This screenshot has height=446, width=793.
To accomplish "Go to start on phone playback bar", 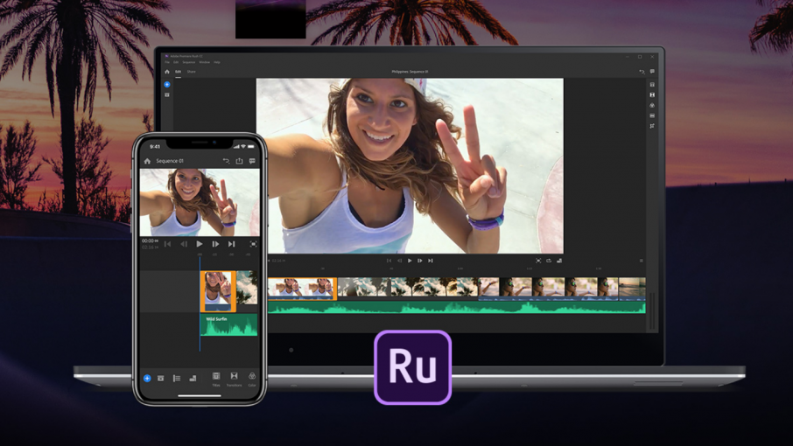I will [167, 244].
